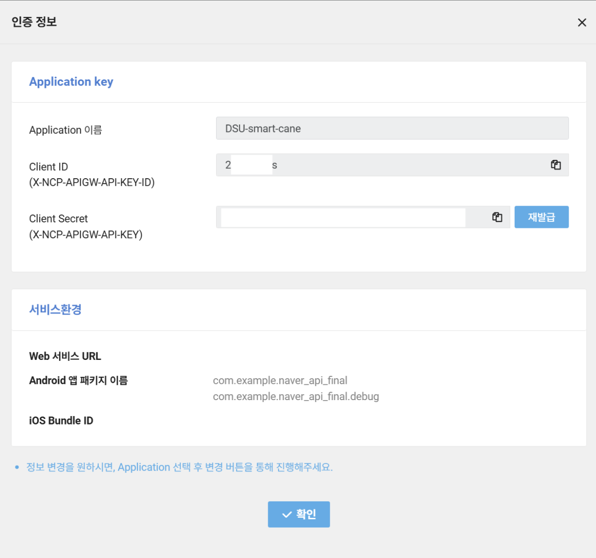596x558 pixels.
Task: Confirm with the 확인 button
Action: pyautogui.click(x=298, y=514)
